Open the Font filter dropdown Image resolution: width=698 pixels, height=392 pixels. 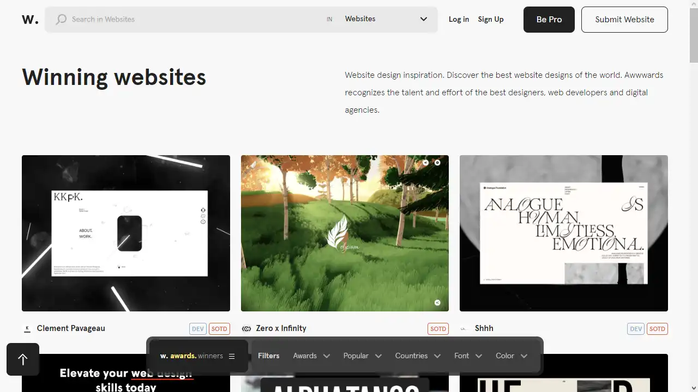click(x=467, y=356)
